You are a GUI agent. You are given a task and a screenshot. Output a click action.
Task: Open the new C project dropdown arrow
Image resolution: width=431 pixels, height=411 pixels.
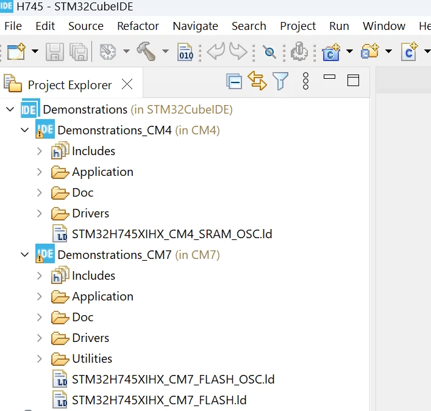[349, 51]
